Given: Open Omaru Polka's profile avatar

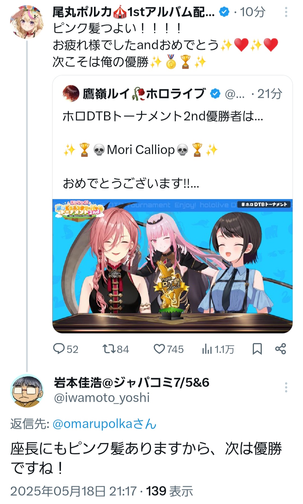Looking at the screenshot, I should point(27,21).
